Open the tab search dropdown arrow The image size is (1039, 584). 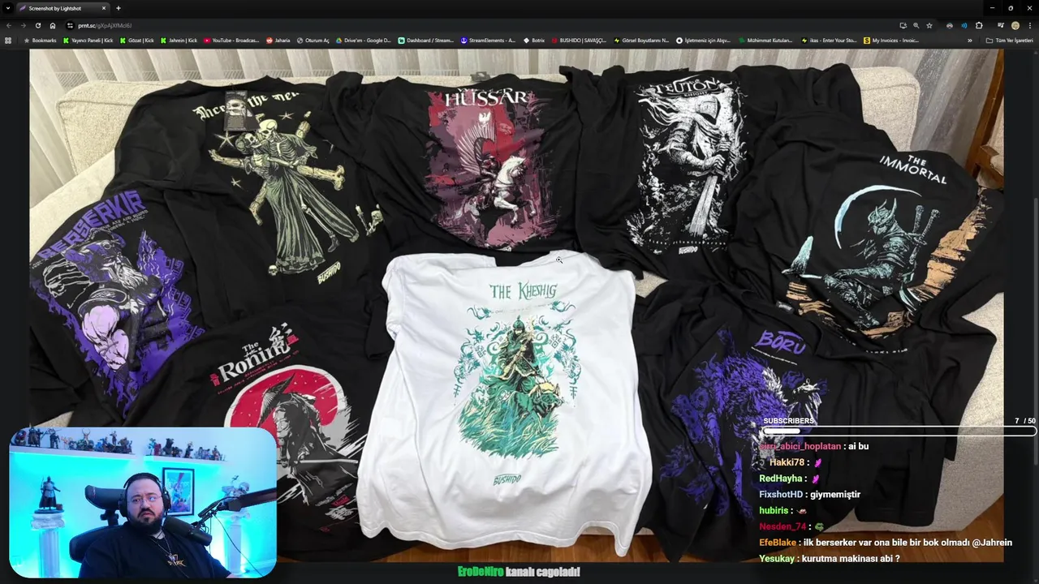(7, 8)
